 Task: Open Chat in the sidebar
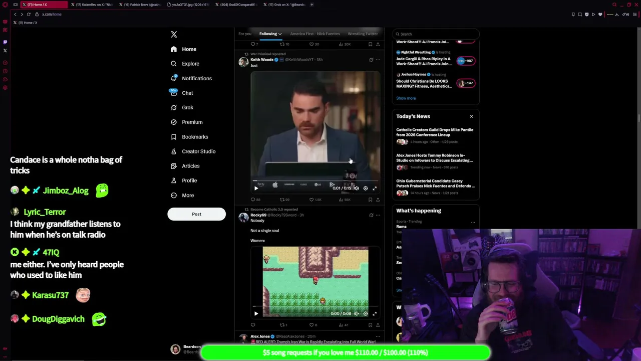click(182, 93)
